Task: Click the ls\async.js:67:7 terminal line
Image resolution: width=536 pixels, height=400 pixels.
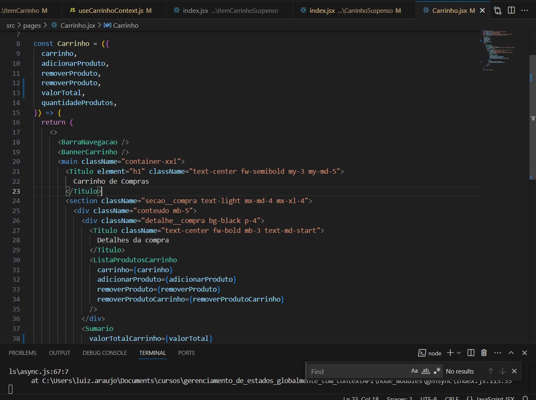Action: tap(38, 371)
